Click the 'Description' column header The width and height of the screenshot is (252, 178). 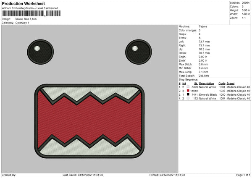click(207, 84)
